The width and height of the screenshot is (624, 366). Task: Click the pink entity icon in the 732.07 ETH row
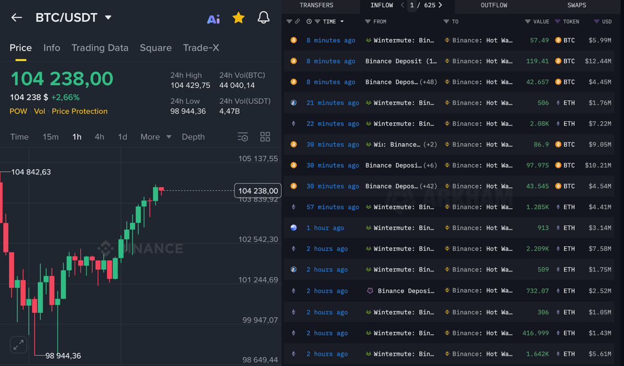(370, 291)
